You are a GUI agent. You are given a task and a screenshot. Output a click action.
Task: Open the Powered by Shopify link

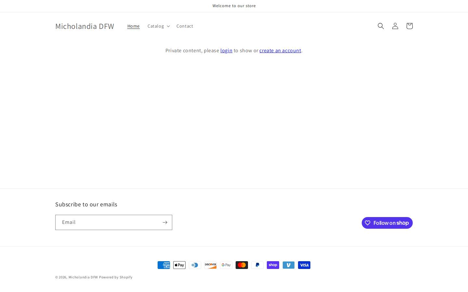(116, 277)
